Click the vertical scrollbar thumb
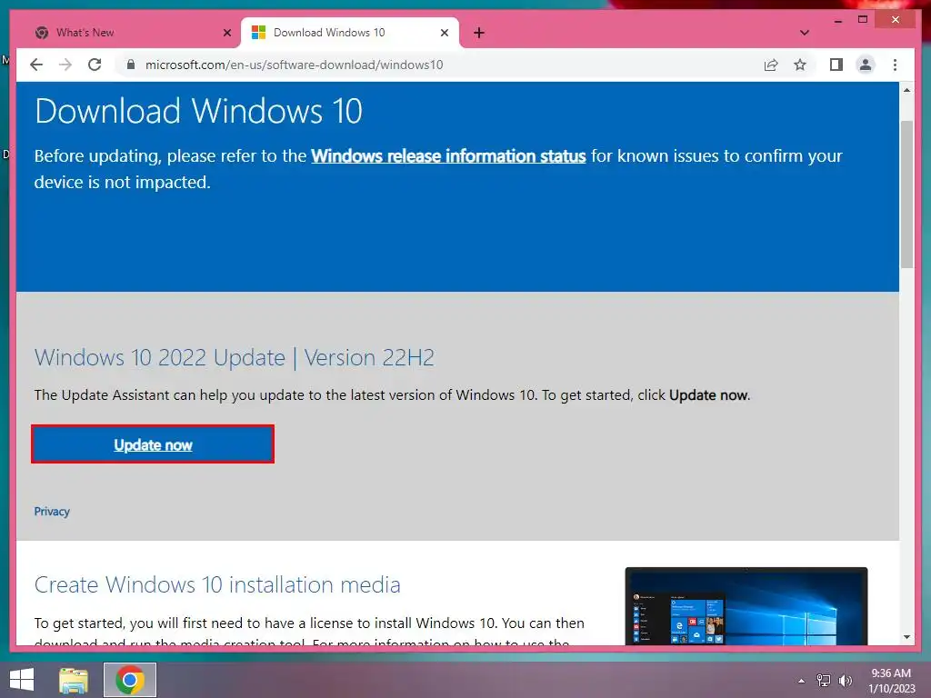The image size is (931, 698). point(906,194)
